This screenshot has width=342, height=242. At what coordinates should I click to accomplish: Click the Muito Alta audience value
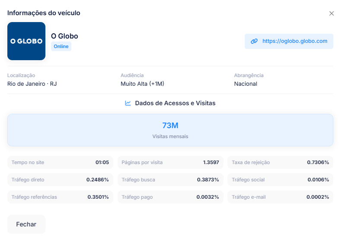click(x=142, y=84)
